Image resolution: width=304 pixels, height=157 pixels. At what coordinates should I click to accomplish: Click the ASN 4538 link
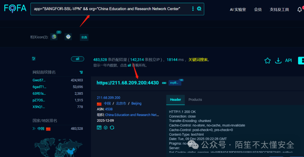[x=109, y=109]
